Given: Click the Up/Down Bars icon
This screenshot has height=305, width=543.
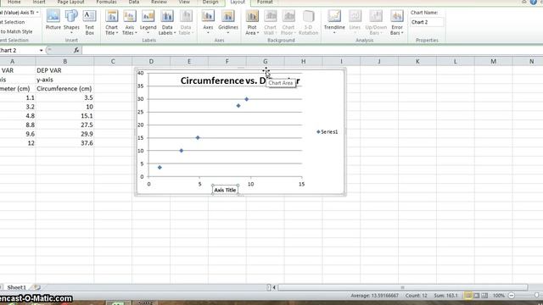Looking at the screenshot, I should point(376,22).
